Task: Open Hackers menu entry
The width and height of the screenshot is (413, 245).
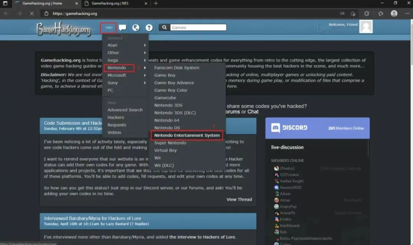Action: point(116,117)
